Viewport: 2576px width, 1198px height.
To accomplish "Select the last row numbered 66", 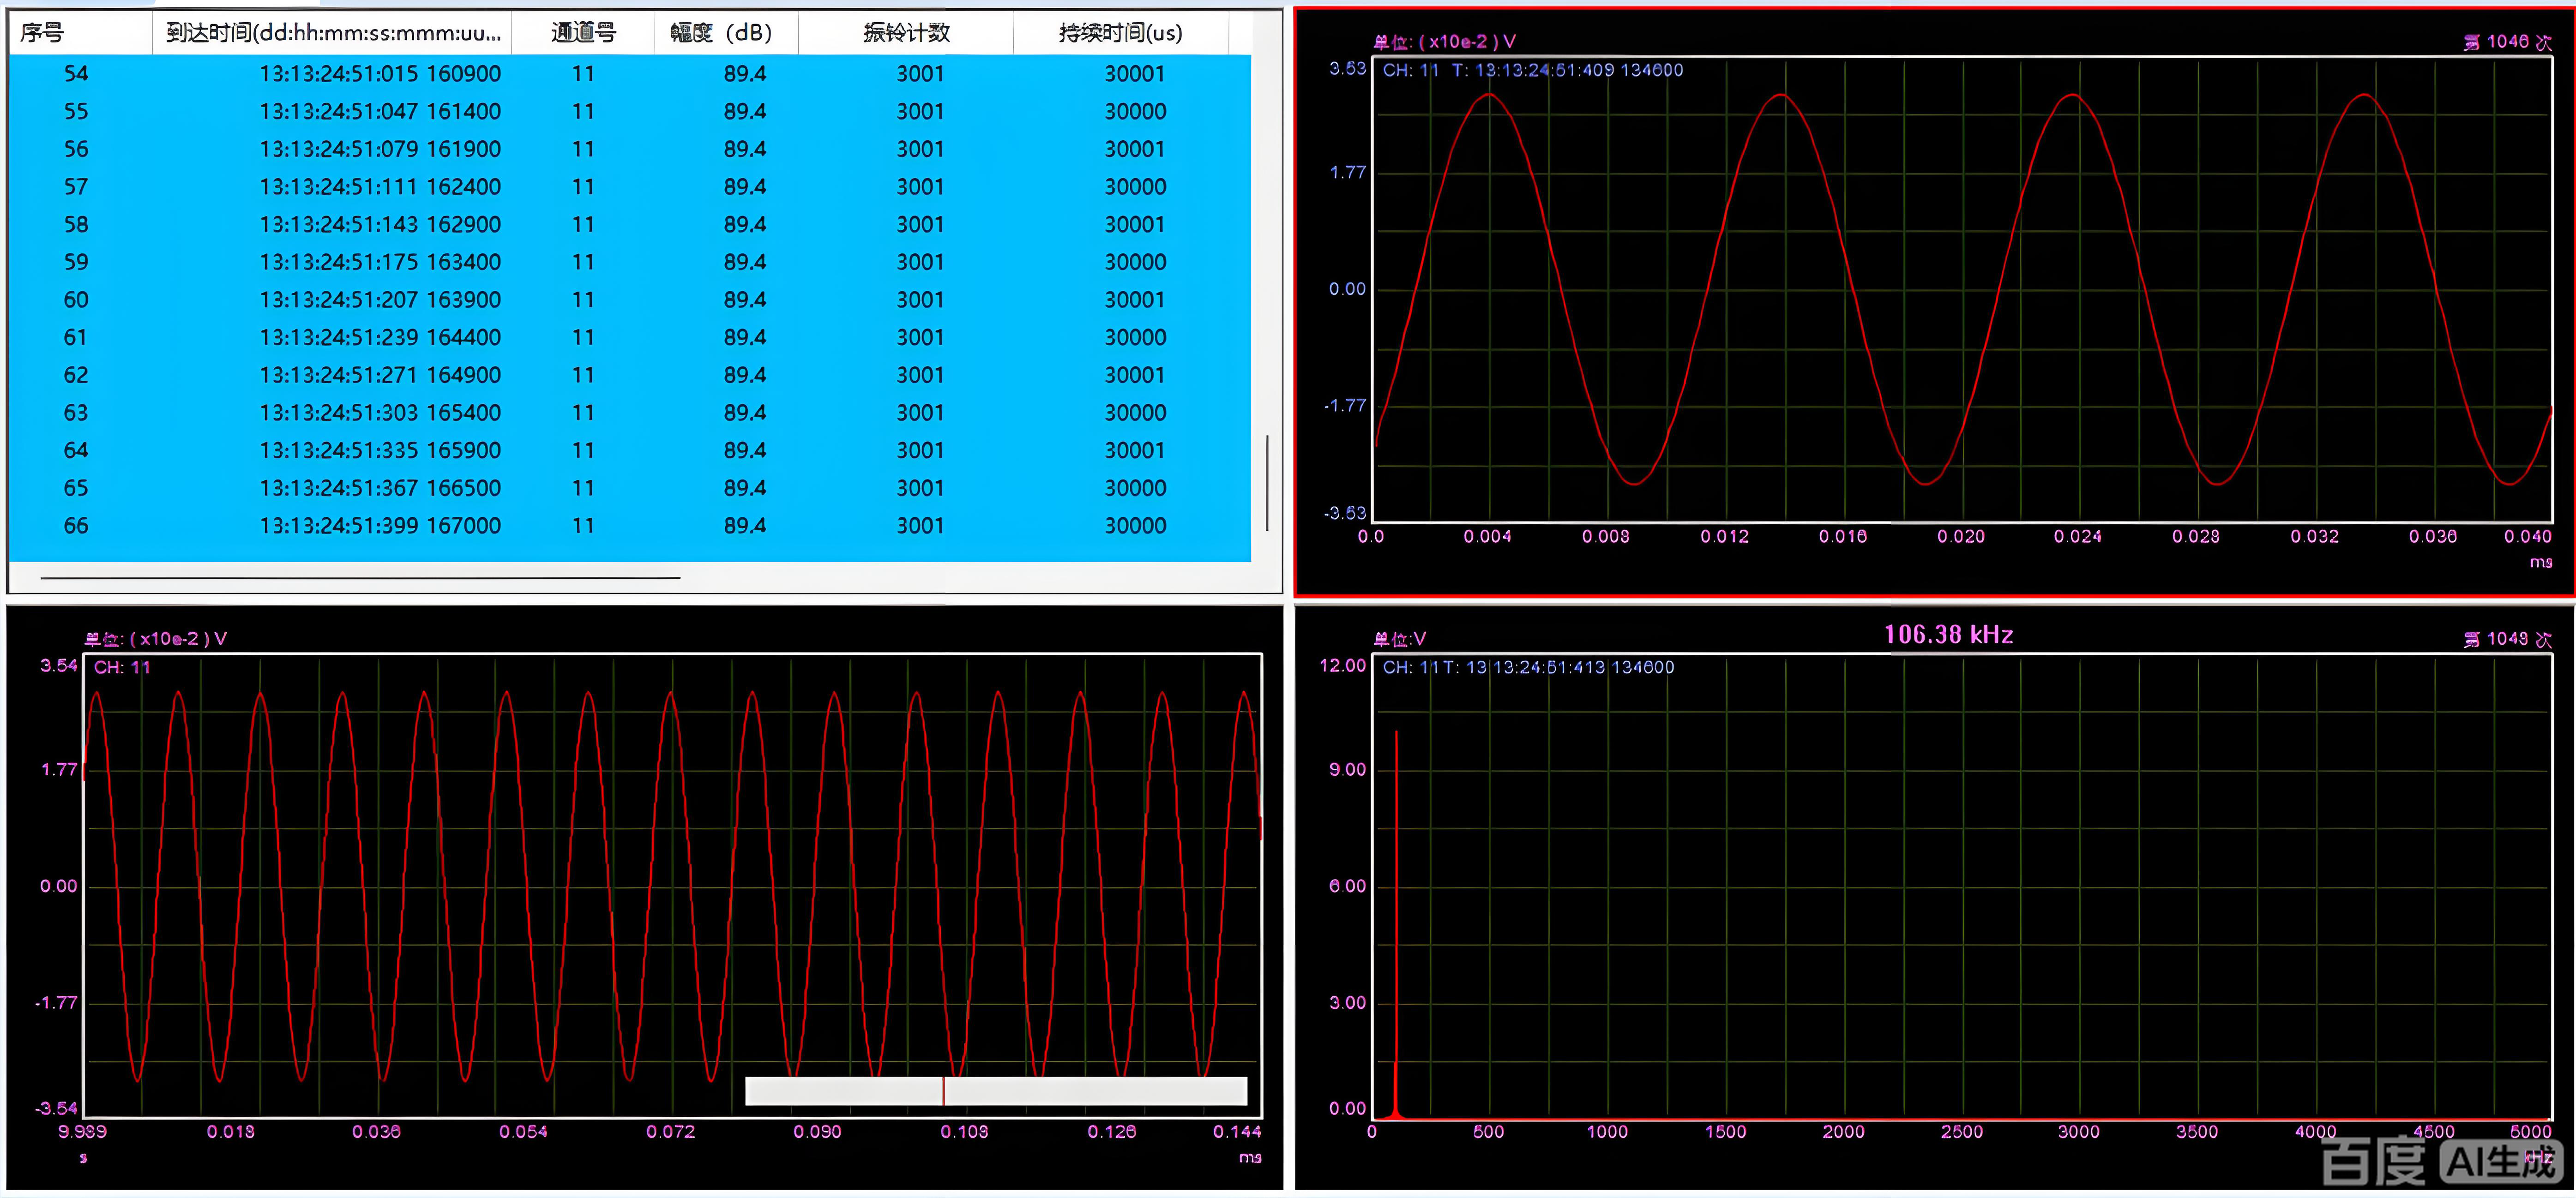I will pyautogui.click(x=76, y=526).
